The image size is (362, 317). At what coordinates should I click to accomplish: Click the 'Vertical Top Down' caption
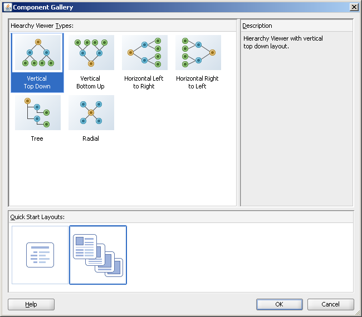click(x=37, y=82)
